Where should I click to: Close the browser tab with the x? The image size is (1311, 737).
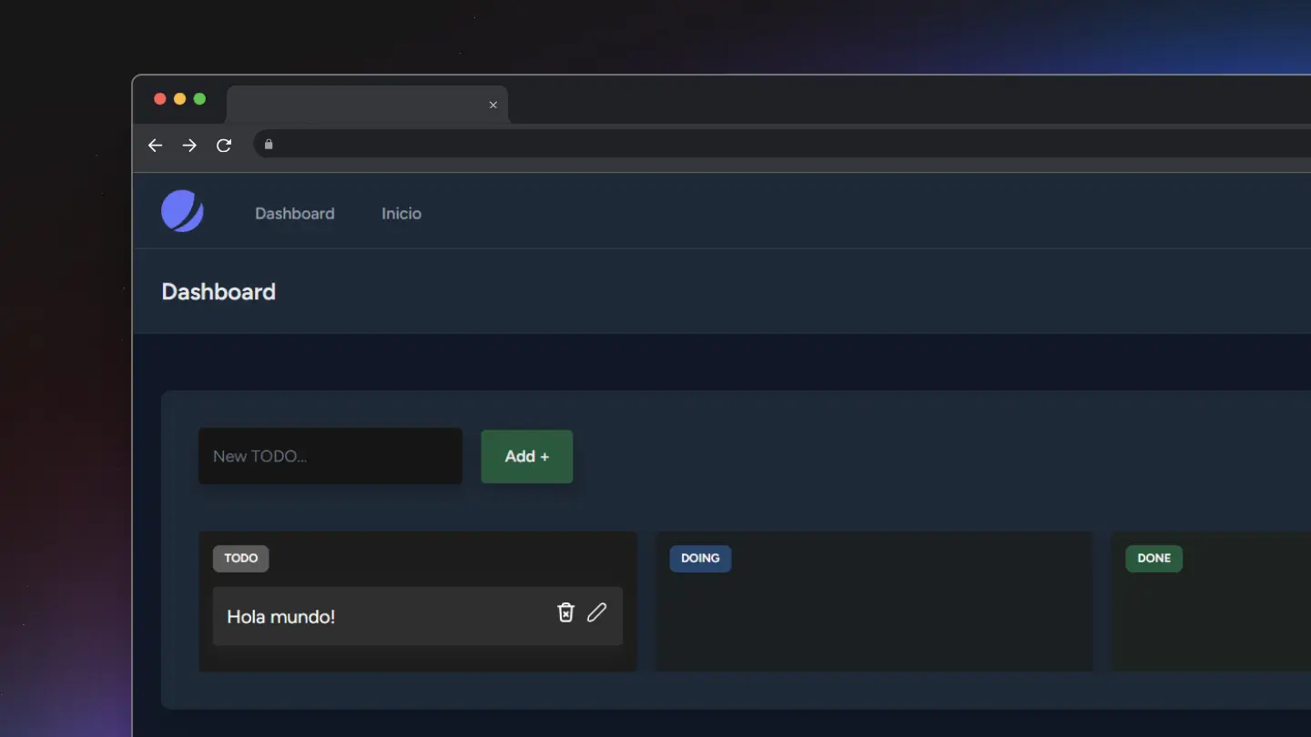(493, 106)
